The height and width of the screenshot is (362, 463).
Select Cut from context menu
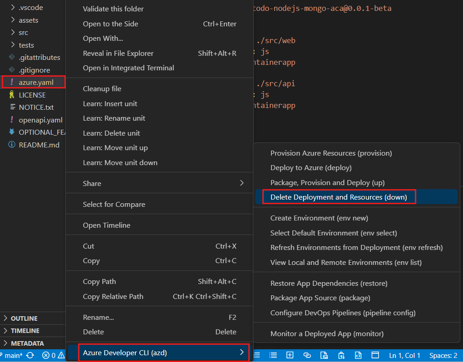[x=159, y=246]
